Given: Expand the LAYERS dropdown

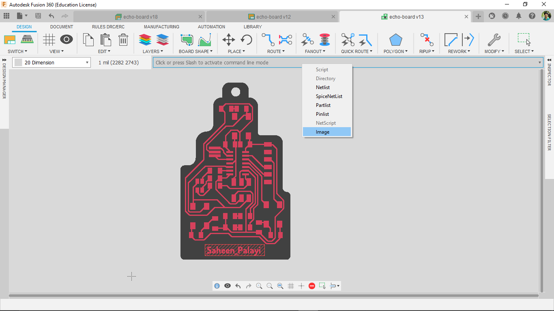Looking at the screenshot, I should [153, 51].
